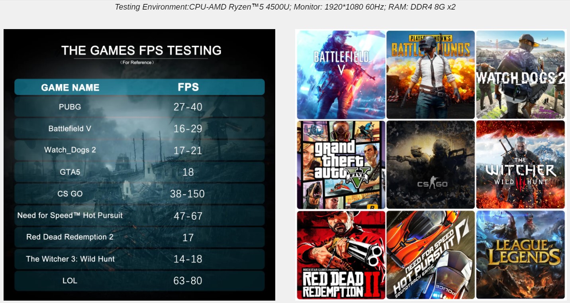Click the Testing Environment description text

[285, 7]
